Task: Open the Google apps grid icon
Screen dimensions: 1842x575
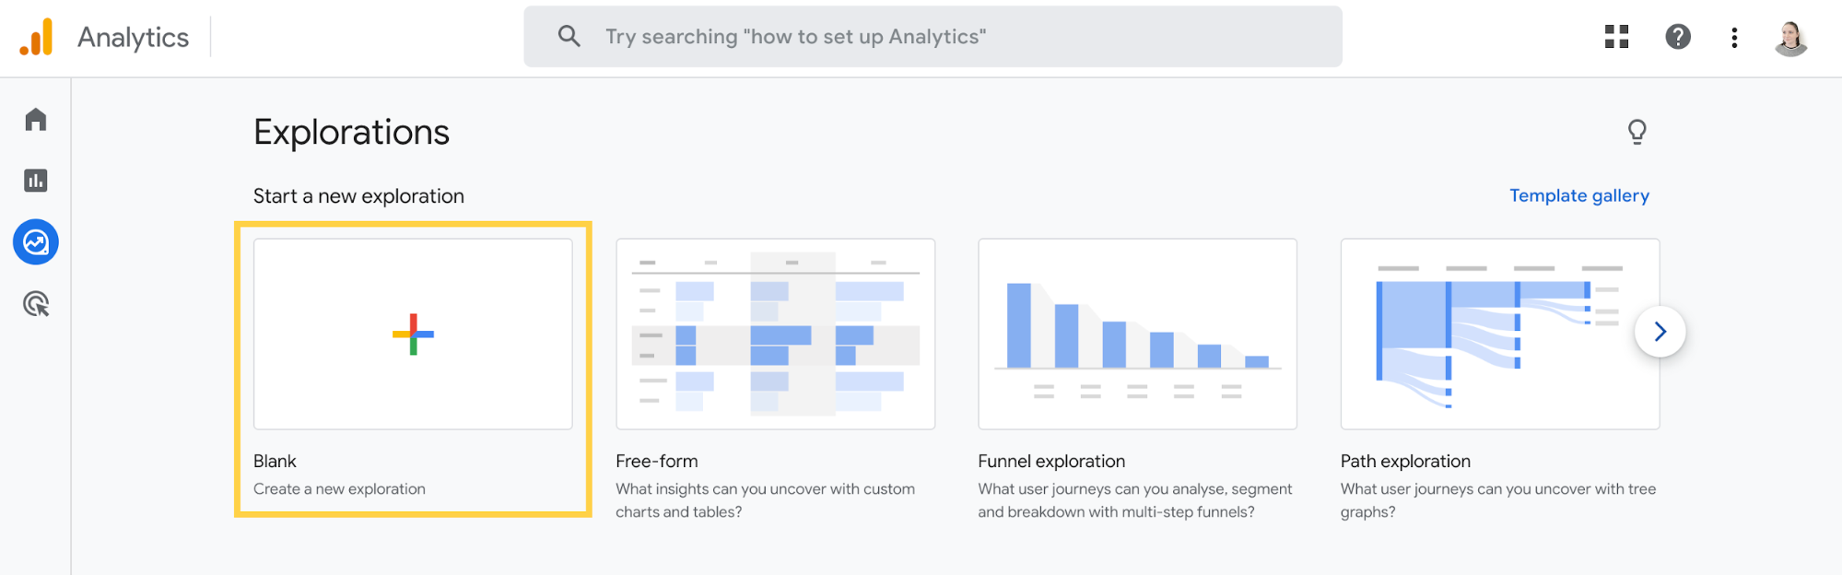Action: [x=1616, y=37]
